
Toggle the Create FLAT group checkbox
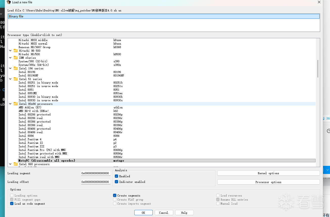click(115, 200)
